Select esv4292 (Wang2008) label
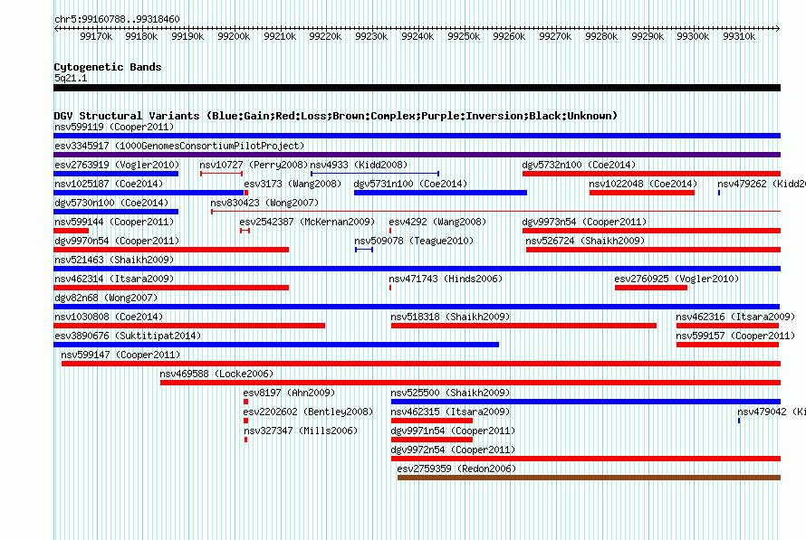This screenshot has width=806, height=540. (x=437, y=222)
